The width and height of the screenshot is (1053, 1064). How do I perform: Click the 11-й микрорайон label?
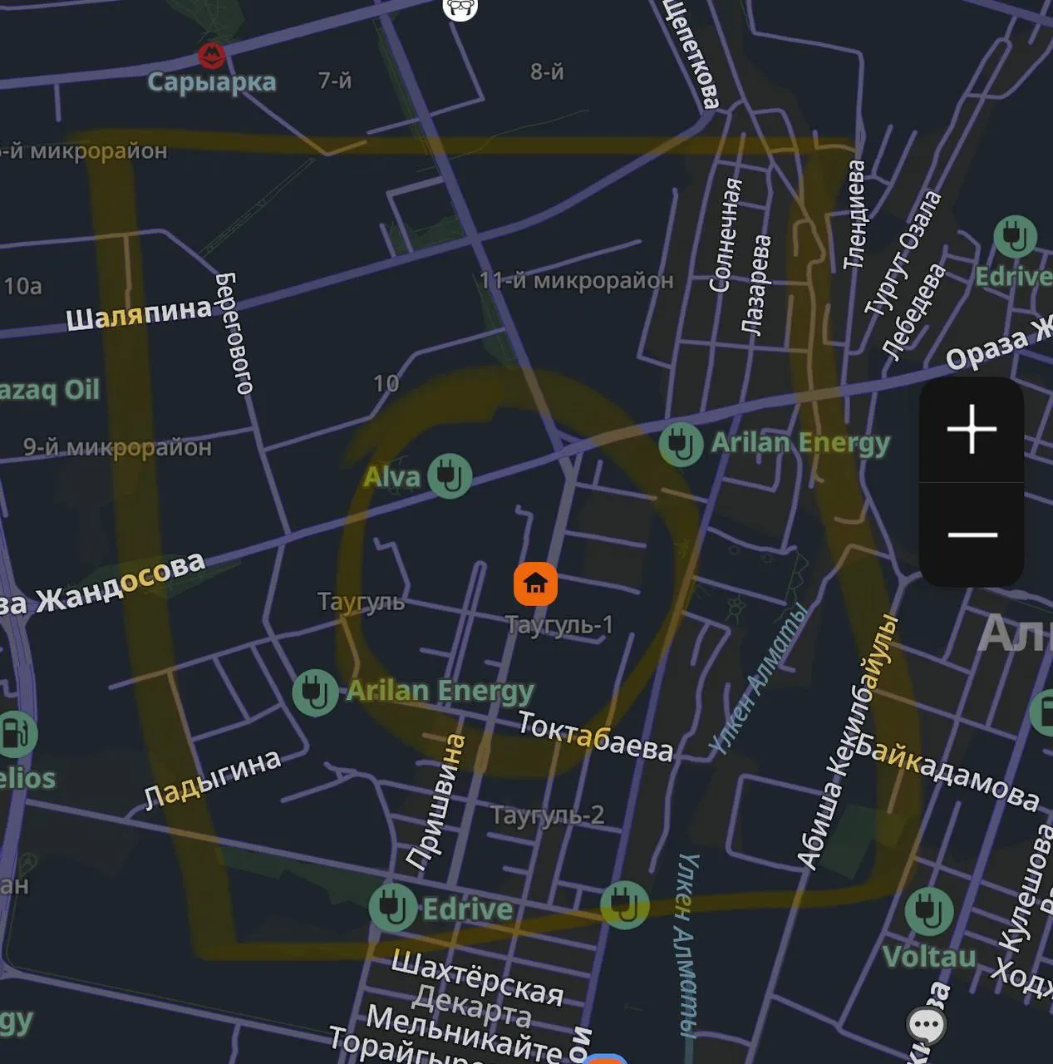[577, 280]
